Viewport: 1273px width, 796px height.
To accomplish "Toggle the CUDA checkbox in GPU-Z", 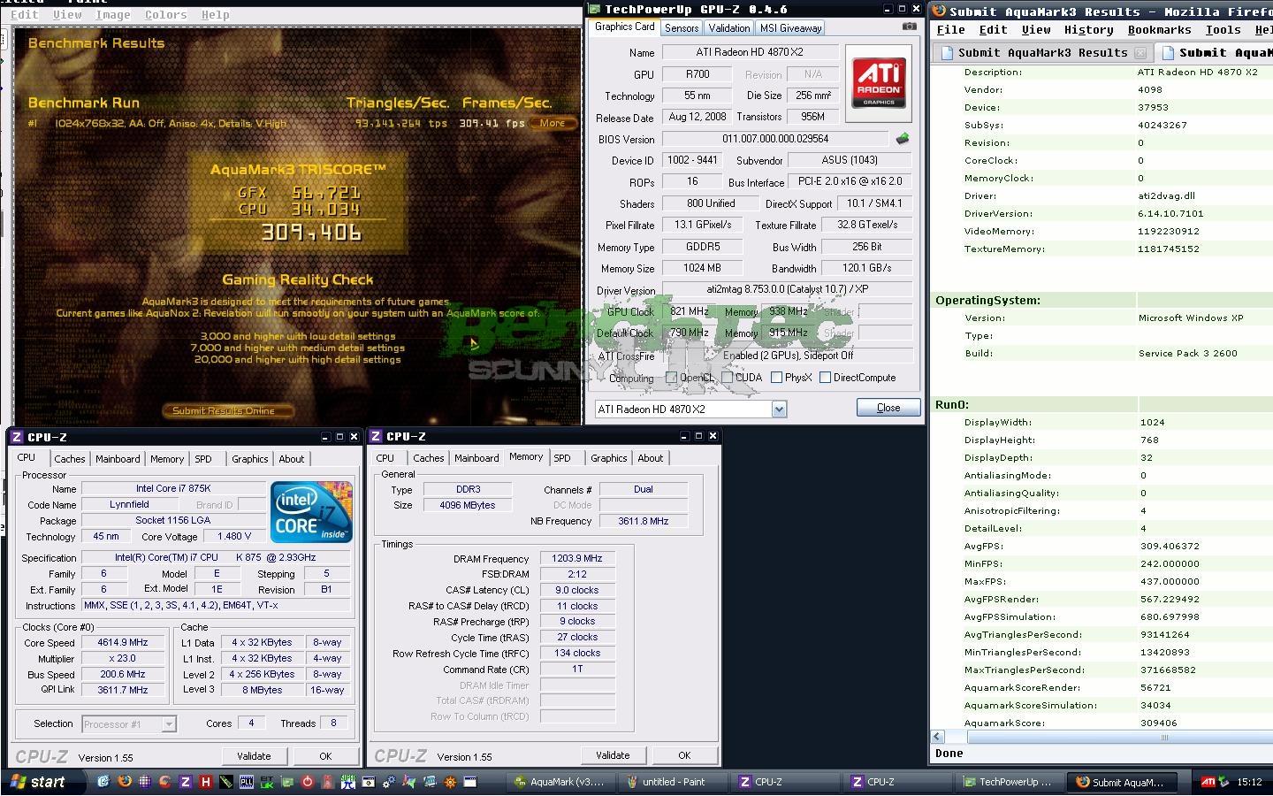I will 727,378.
